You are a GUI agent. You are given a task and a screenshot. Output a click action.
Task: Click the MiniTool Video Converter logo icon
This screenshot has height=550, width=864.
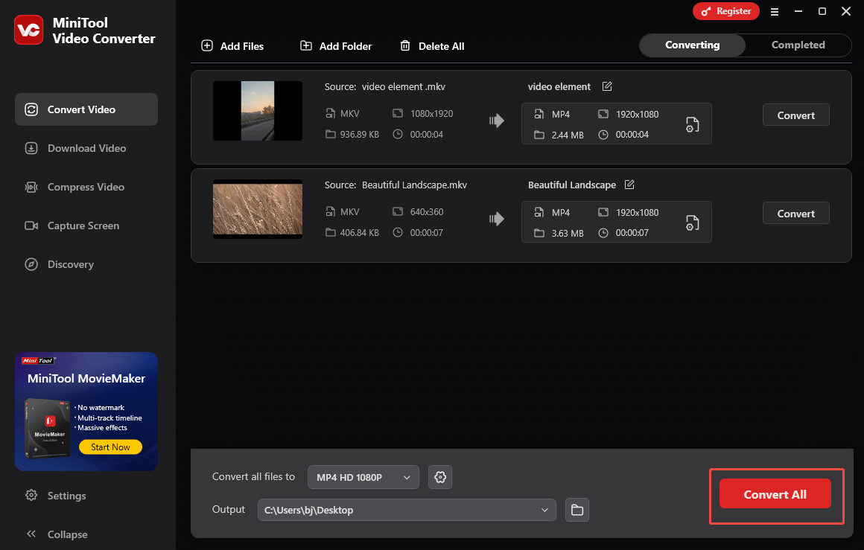(28, 30)
